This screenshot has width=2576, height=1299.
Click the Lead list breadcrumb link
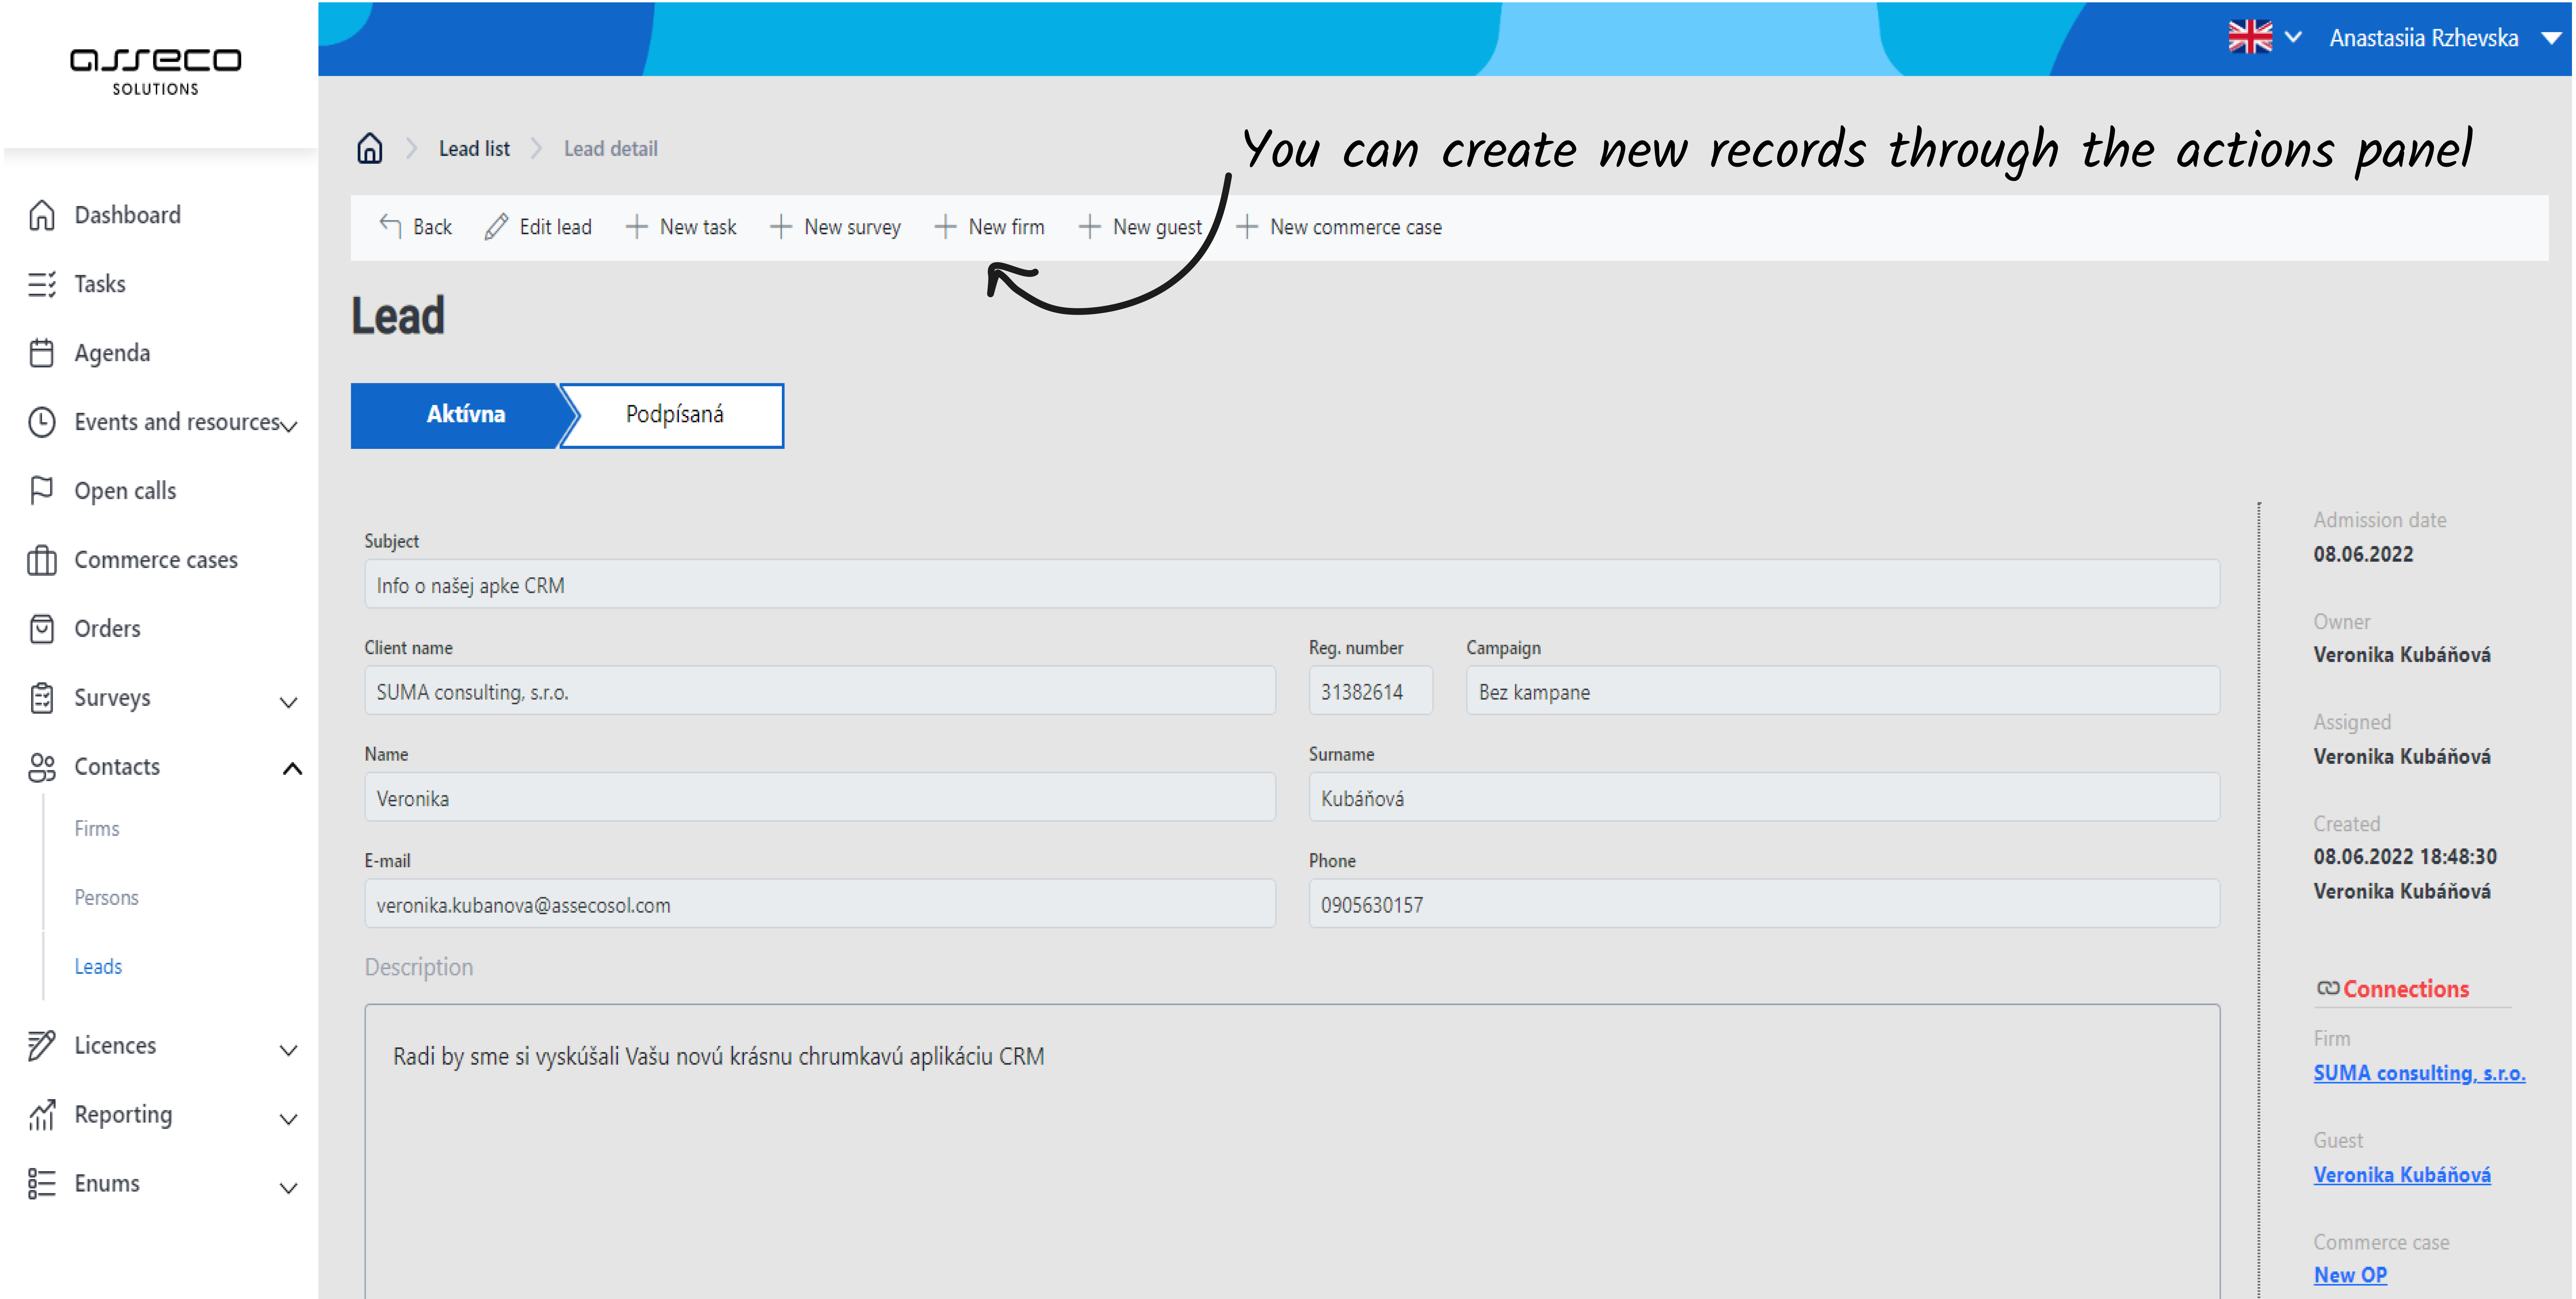tap(474, 149)
